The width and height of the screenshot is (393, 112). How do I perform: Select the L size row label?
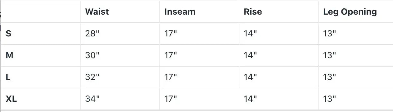[8, 77]
